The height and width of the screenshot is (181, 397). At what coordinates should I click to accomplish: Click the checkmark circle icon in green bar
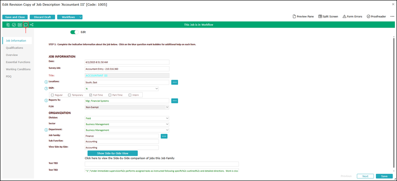[14, 25]
